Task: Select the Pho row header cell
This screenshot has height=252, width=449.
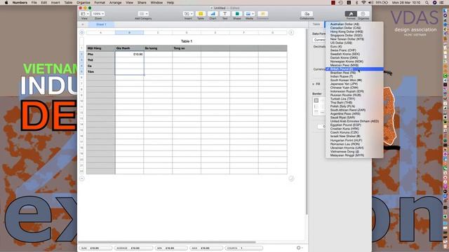Action: pos(101,55)
